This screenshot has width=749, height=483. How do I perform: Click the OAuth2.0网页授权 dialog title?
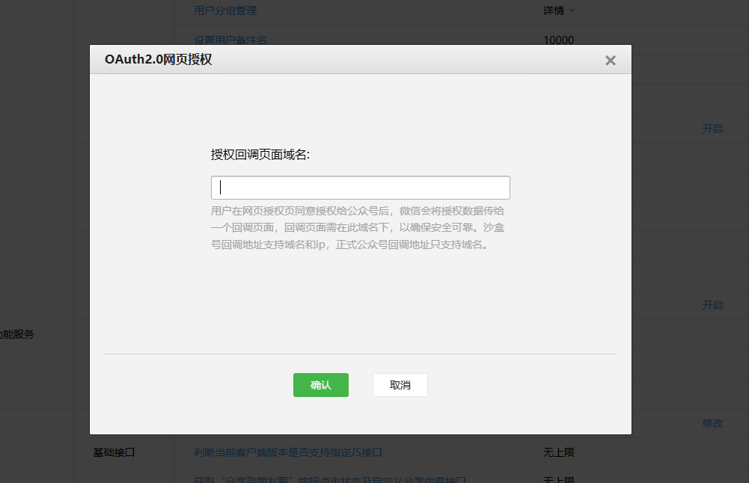pos(158,60)
